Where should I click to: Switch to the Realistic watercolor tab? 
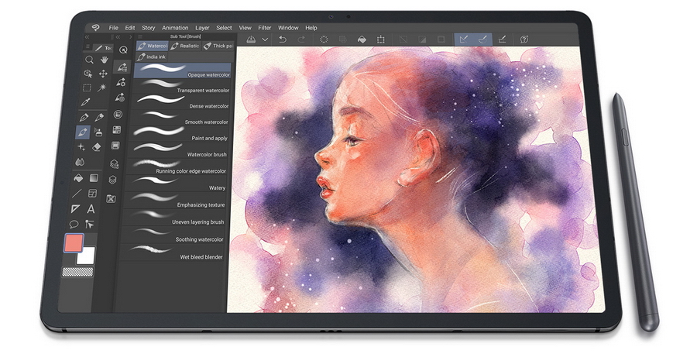coord(184,46)
